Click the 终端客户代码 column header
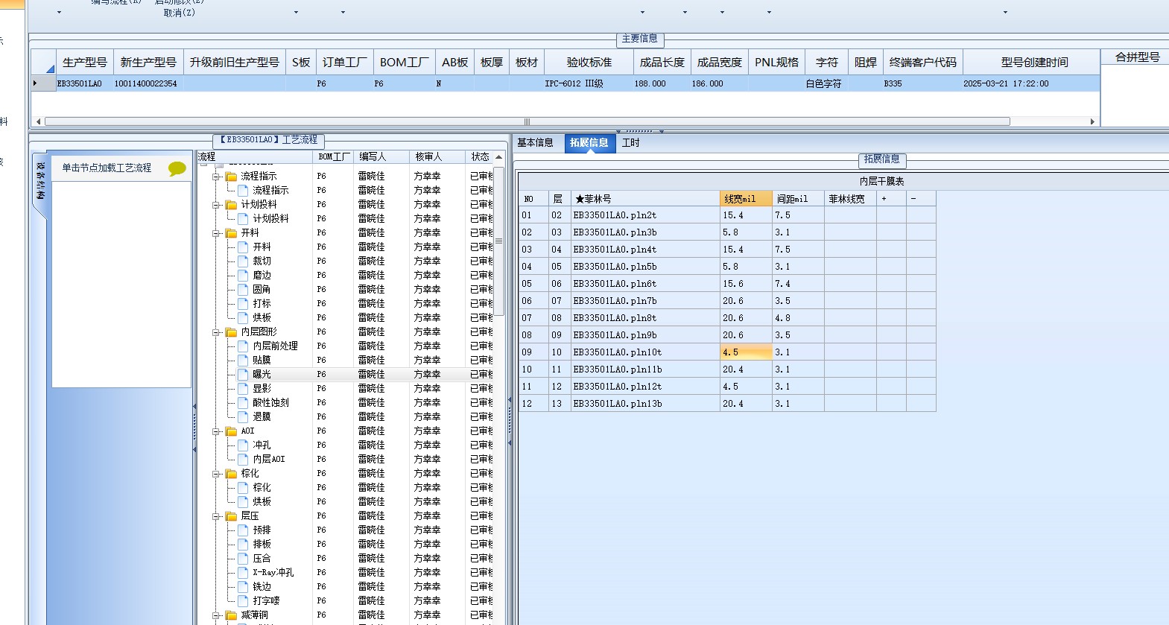This screenshot has width=1169, height=625. click(922, 63)
